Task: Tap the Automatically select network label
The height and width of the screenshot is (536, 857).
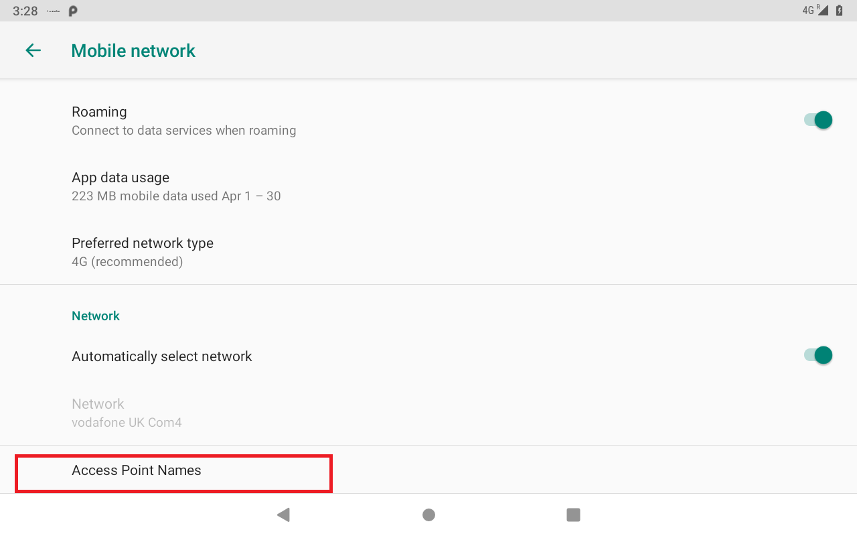Action: (162, 356)
